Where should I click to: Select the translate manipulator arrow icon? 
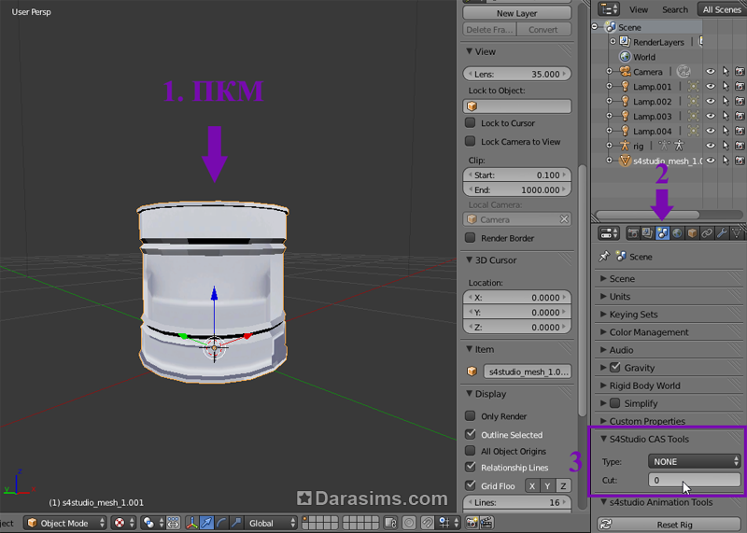click(206, 524)
